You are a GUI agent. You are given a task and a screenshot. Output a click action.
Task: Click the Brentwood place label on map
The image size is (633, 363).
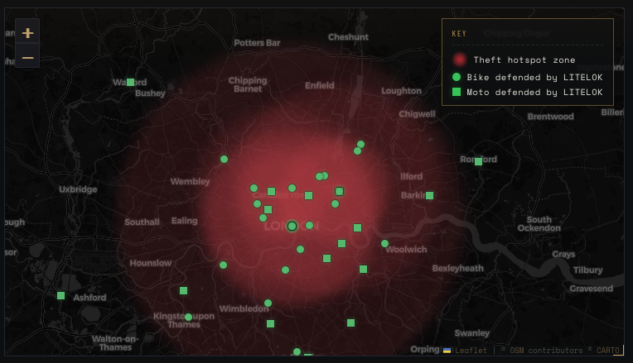tap(551, 117)
